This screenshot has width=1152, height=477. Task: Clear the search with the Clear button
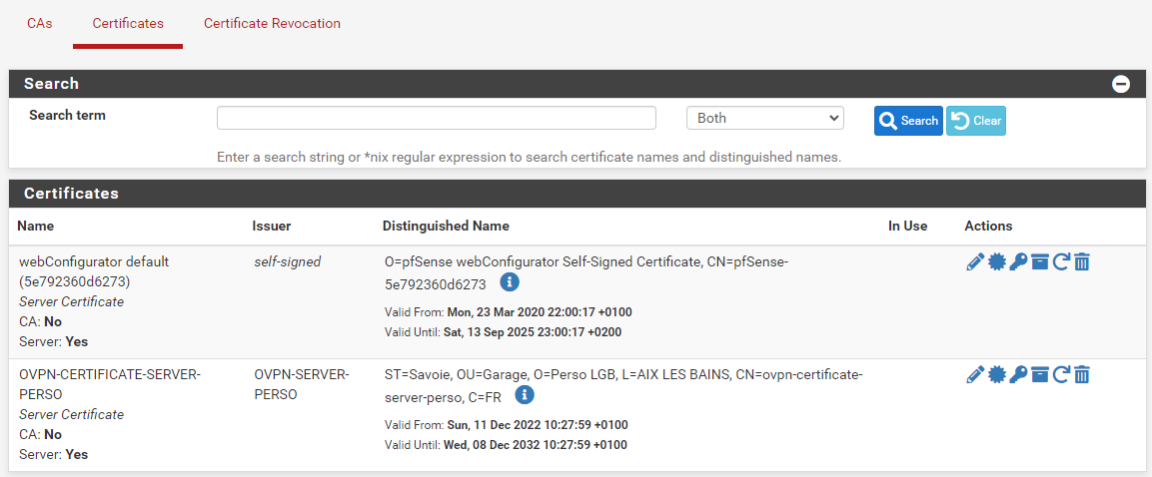click(x=976, y=121)
